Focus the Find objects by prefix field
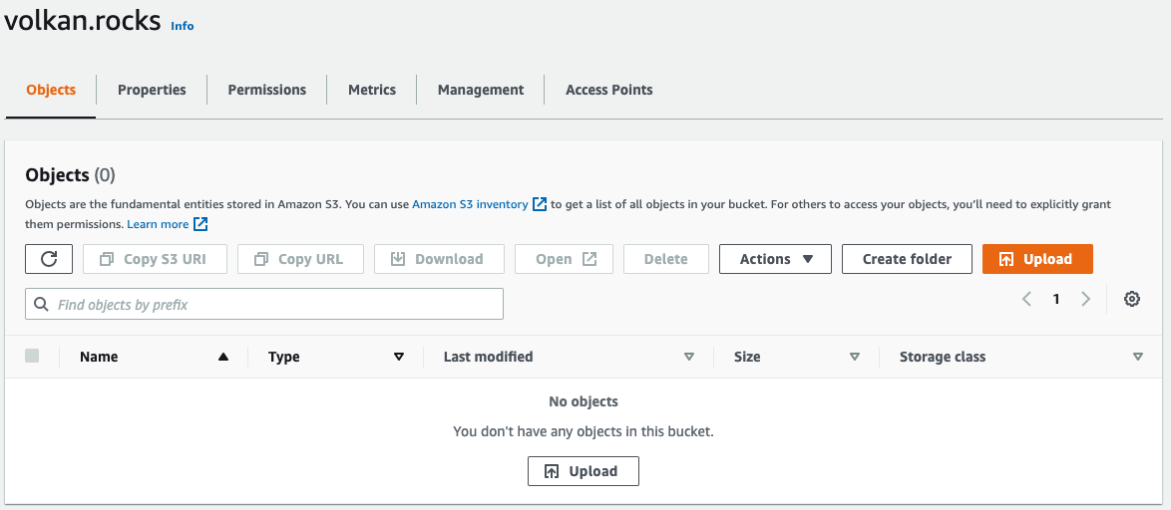The width and height of the screenshot is (1171, 510). point(264,304)
